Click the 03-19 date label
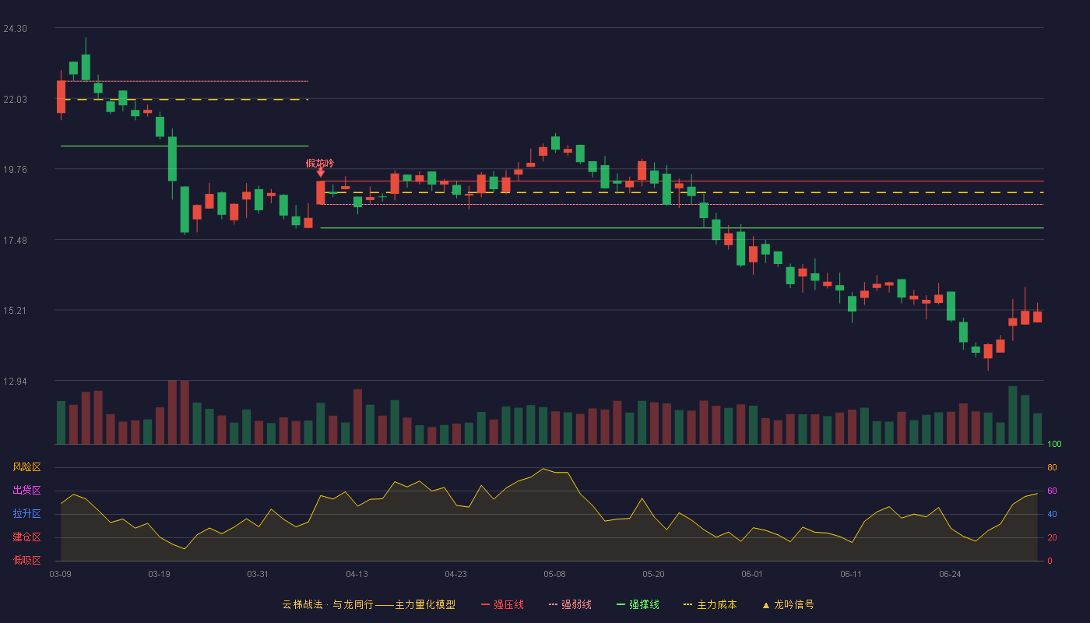1090x623 pixels. (x=159, y=574)
